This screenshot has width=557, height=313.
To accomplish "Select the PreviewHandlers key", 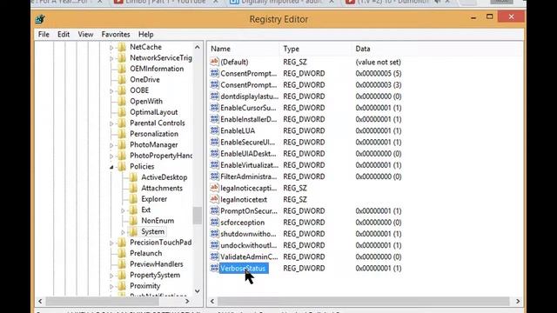I will click(157, 264).
